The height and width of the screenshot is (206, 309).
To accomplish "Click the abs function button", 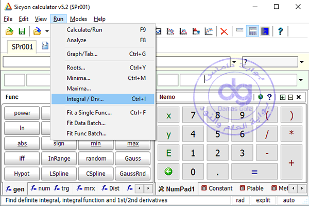I will [x=22, y=143].
